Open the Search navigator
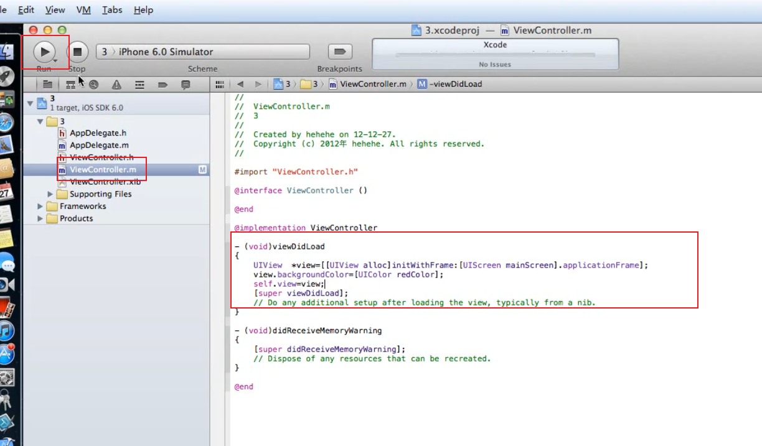 pyautogui.click(x=93, y=84)
